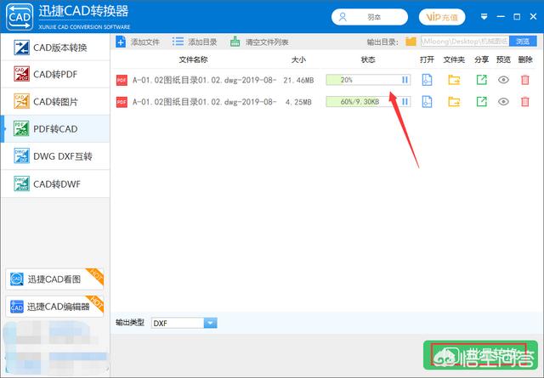Pause the first file's conversion
The image size is (544, 378).
coord(405,80)
